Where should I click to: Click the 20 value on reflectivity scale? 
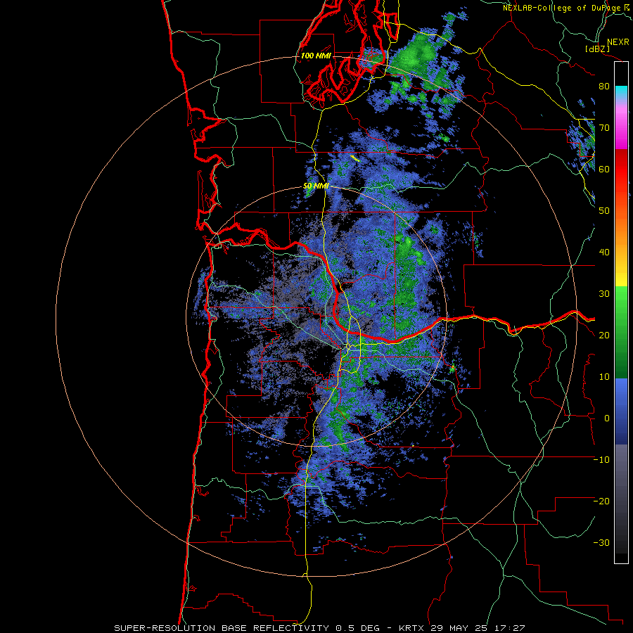coord(604,335)
